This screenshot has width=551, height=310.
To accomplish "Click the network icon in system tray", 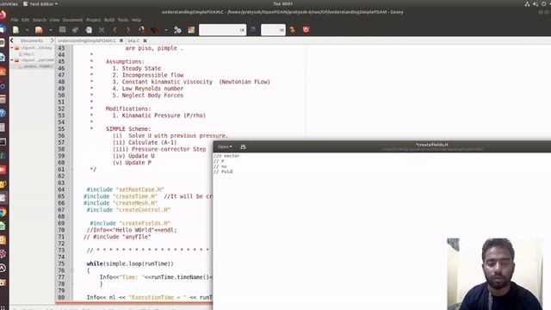I will (528, 3).
